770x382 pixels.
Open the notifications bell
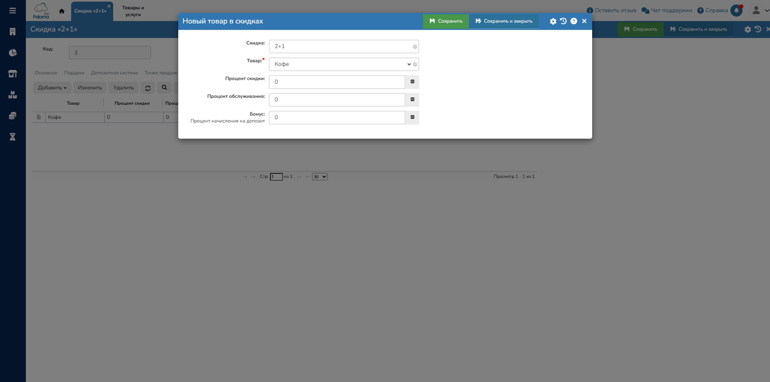coord(736,11)
